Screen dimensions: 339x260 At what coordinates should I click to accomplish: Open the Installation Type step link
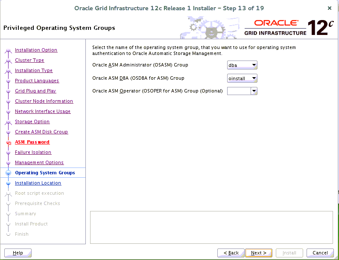(34, 70)
